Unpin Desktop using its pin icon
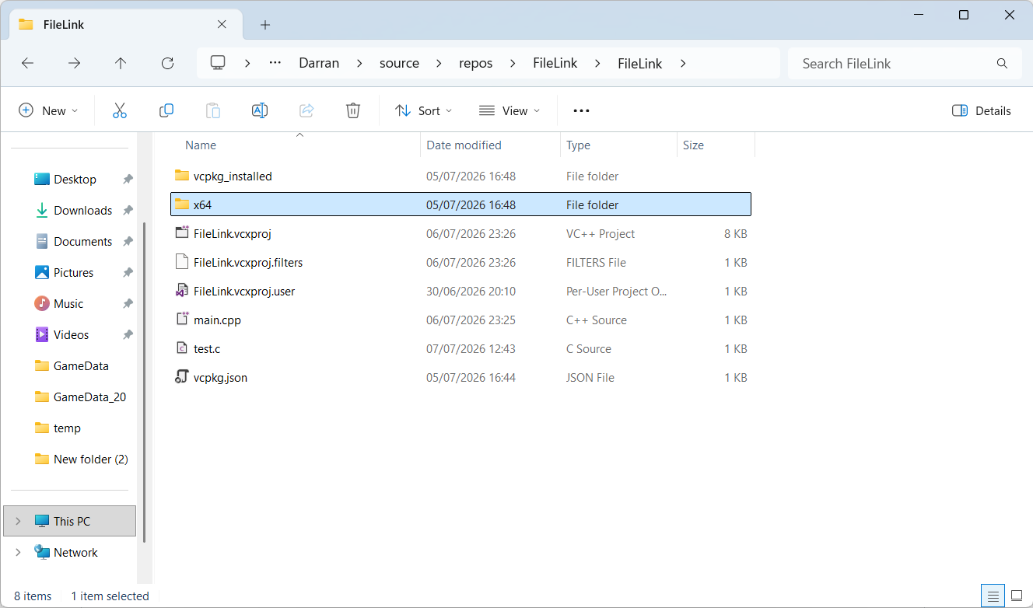The width and height of the screenshot is (1033, 608). pos(128,179)
